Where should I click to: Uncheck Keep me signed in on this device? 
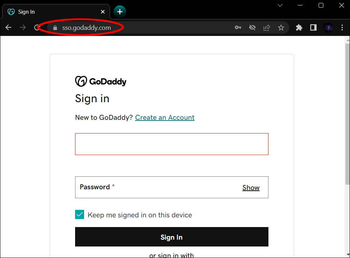click(79, 214)
